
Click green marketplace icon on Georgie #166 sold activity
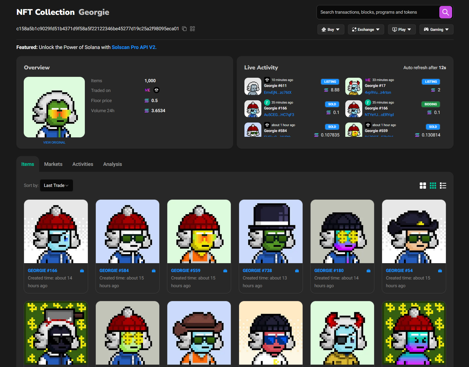[x=267, y=102]
